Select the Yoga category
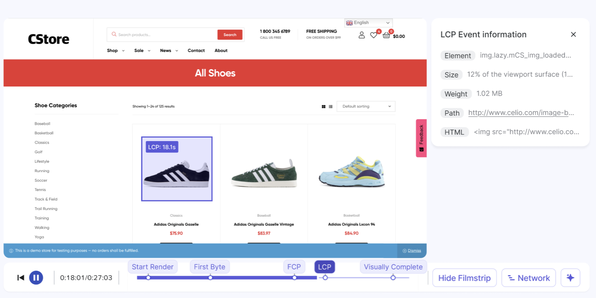Screen dimensions: 596x298 coord(39,237)
